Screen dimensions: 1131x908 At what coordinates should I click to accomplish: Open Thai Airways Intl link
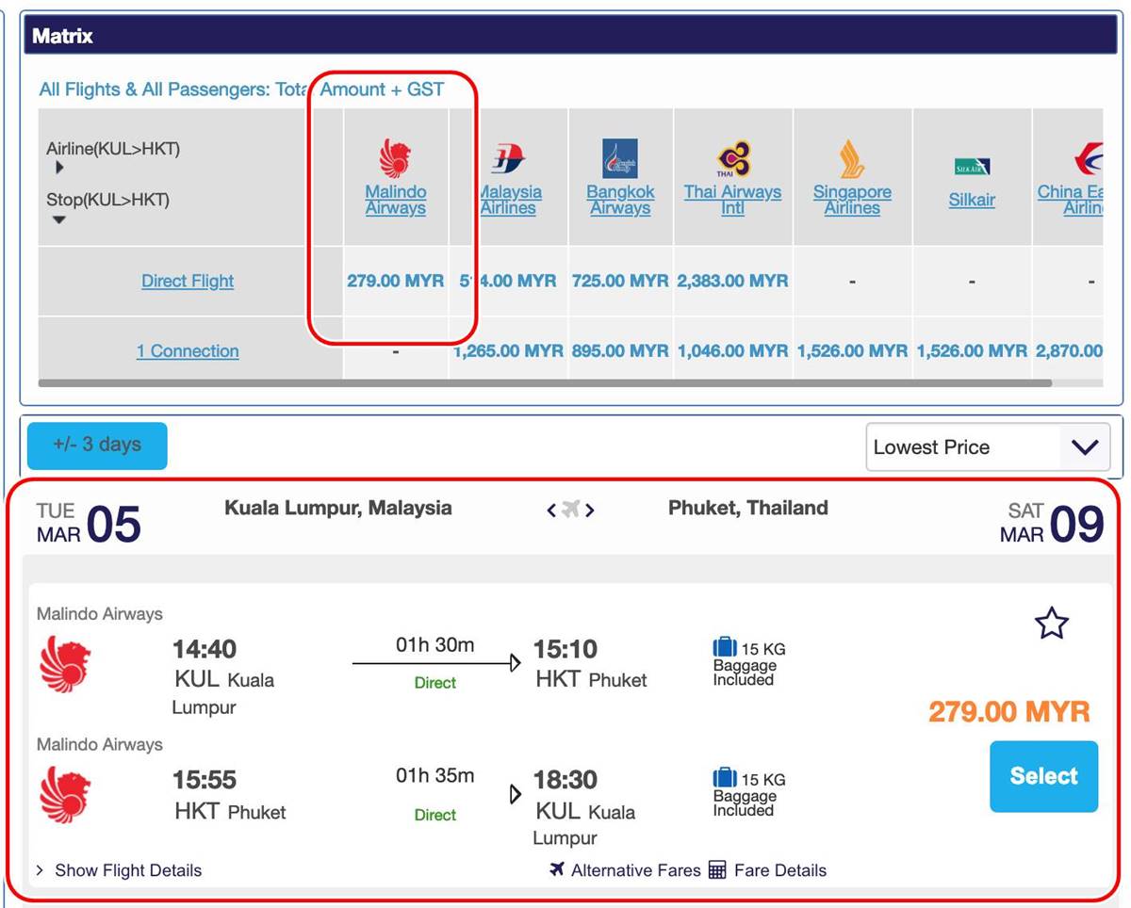(732, 200)
